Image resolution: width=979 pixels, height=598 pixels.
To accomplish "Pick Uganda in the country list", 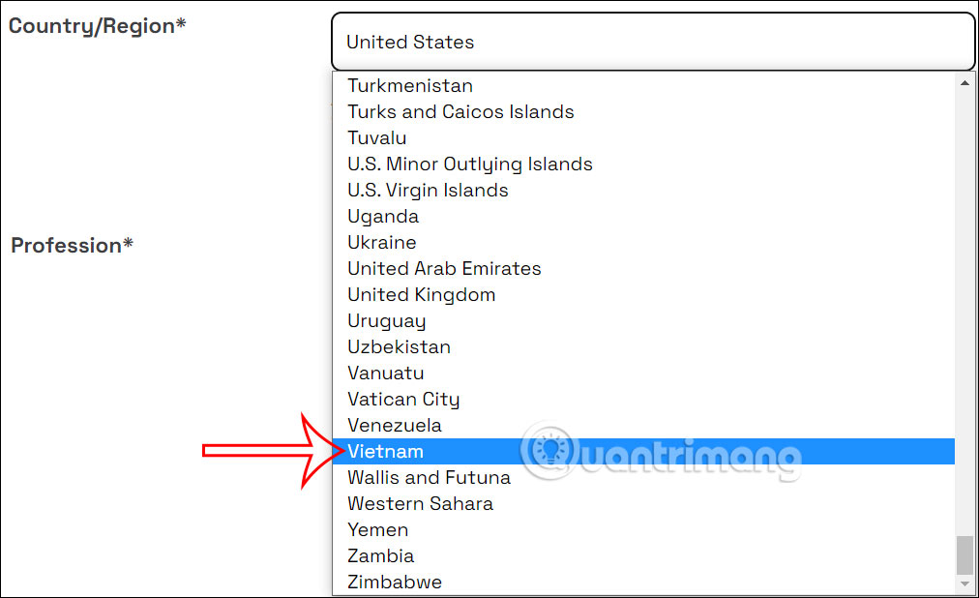I will pos(383,217).
